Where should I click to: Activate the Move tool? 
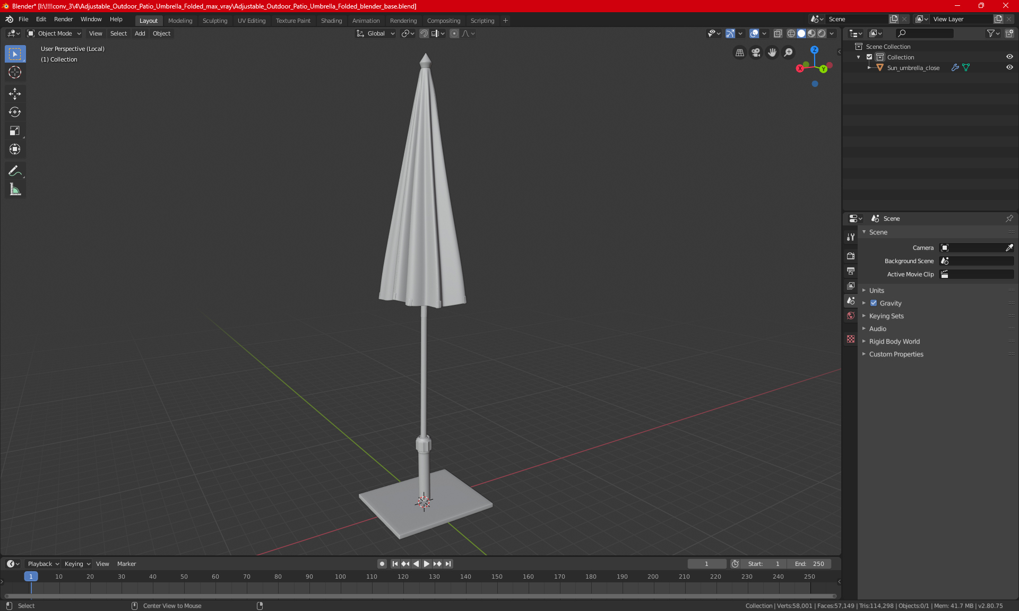point(15,94)
